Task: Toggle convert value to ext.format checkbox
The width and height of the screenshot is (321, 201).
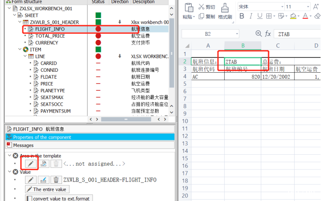Action: [x=30, y=199]
